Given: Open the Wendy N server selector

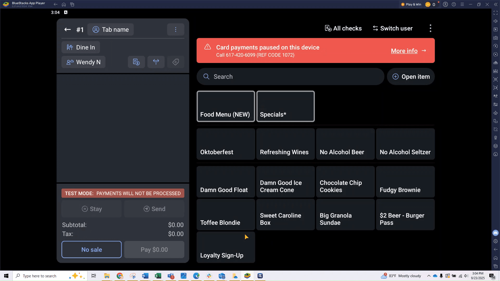Looking at the screenshot, I should pyautogui.click(x=84, y=62).
